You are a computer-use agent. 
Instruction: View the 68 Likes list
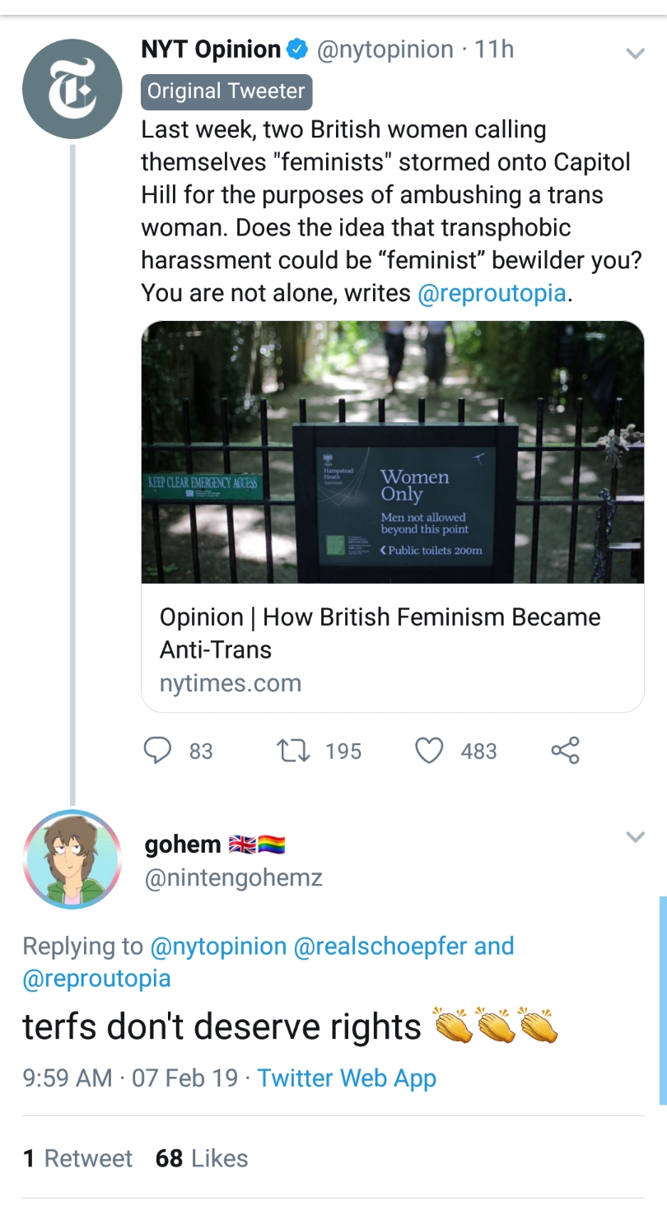(x=202, y=1158)
